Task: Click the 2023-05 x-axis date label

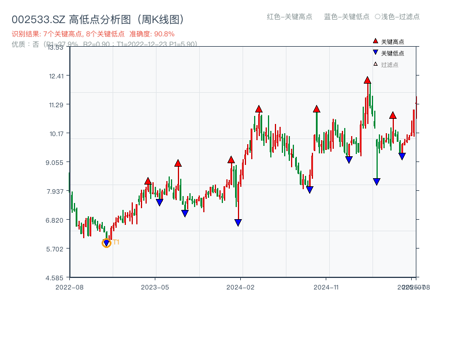Action: coord(155,287)
